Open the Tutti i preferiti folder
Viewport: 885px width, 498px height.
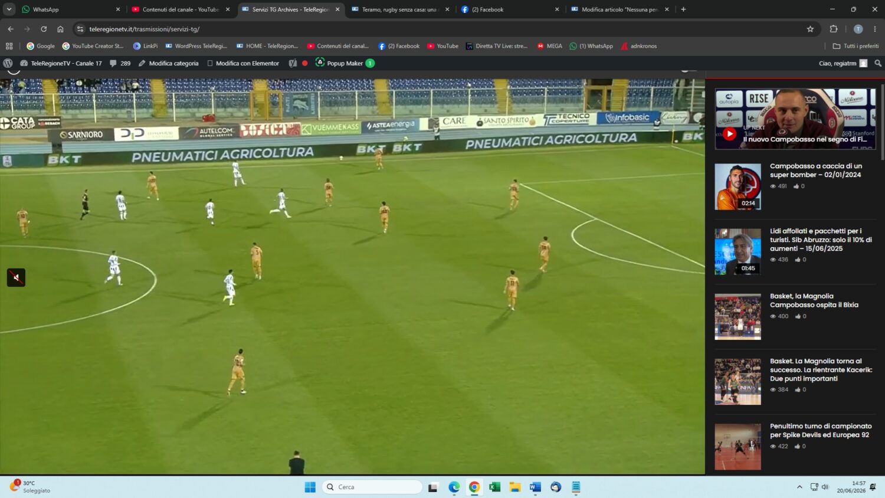[x=855, y=46]
